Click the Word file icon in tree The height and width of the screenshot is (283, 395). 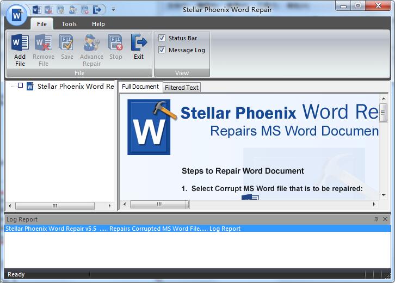tap(30, 87)
